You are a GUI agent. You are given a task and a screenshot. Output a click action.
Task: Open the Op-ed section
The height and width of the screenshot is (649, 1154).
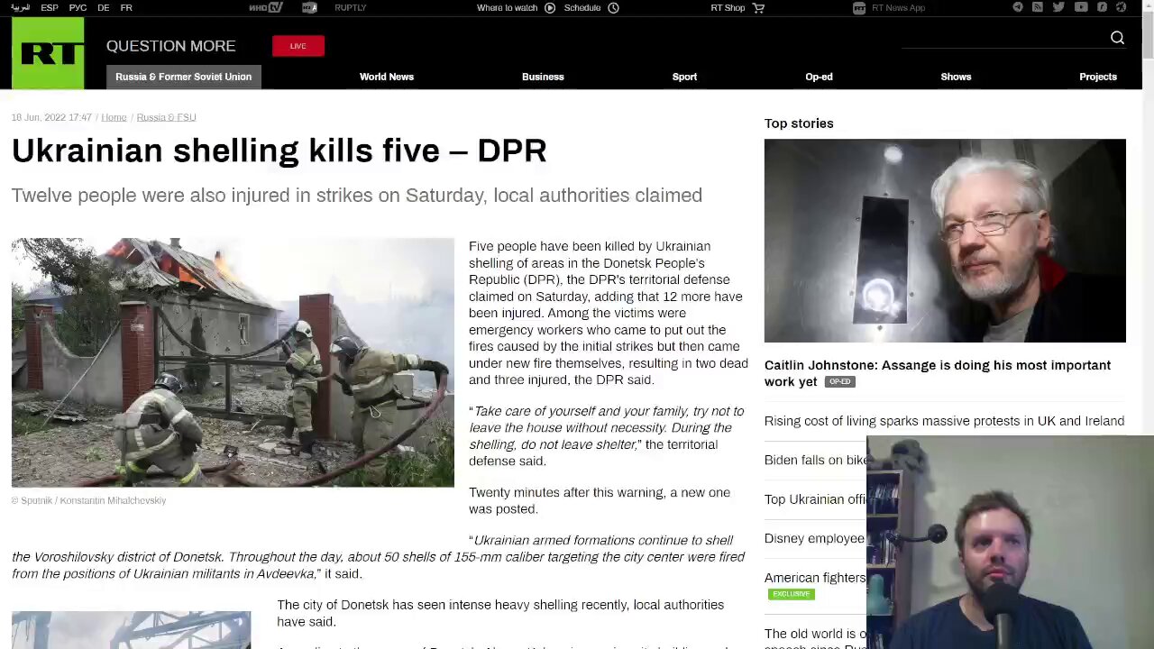(x=819, y=77)
